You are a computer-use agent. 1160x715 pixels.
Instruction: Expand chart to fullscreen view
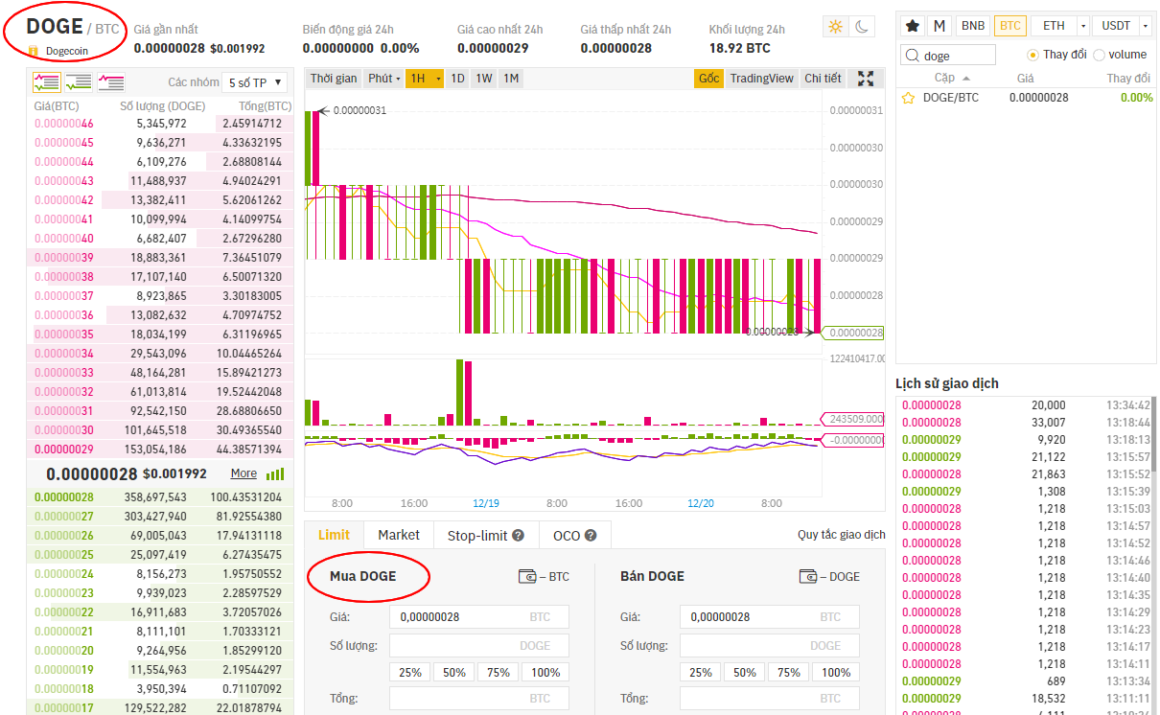pyautogui.click(x=864, y=78)
